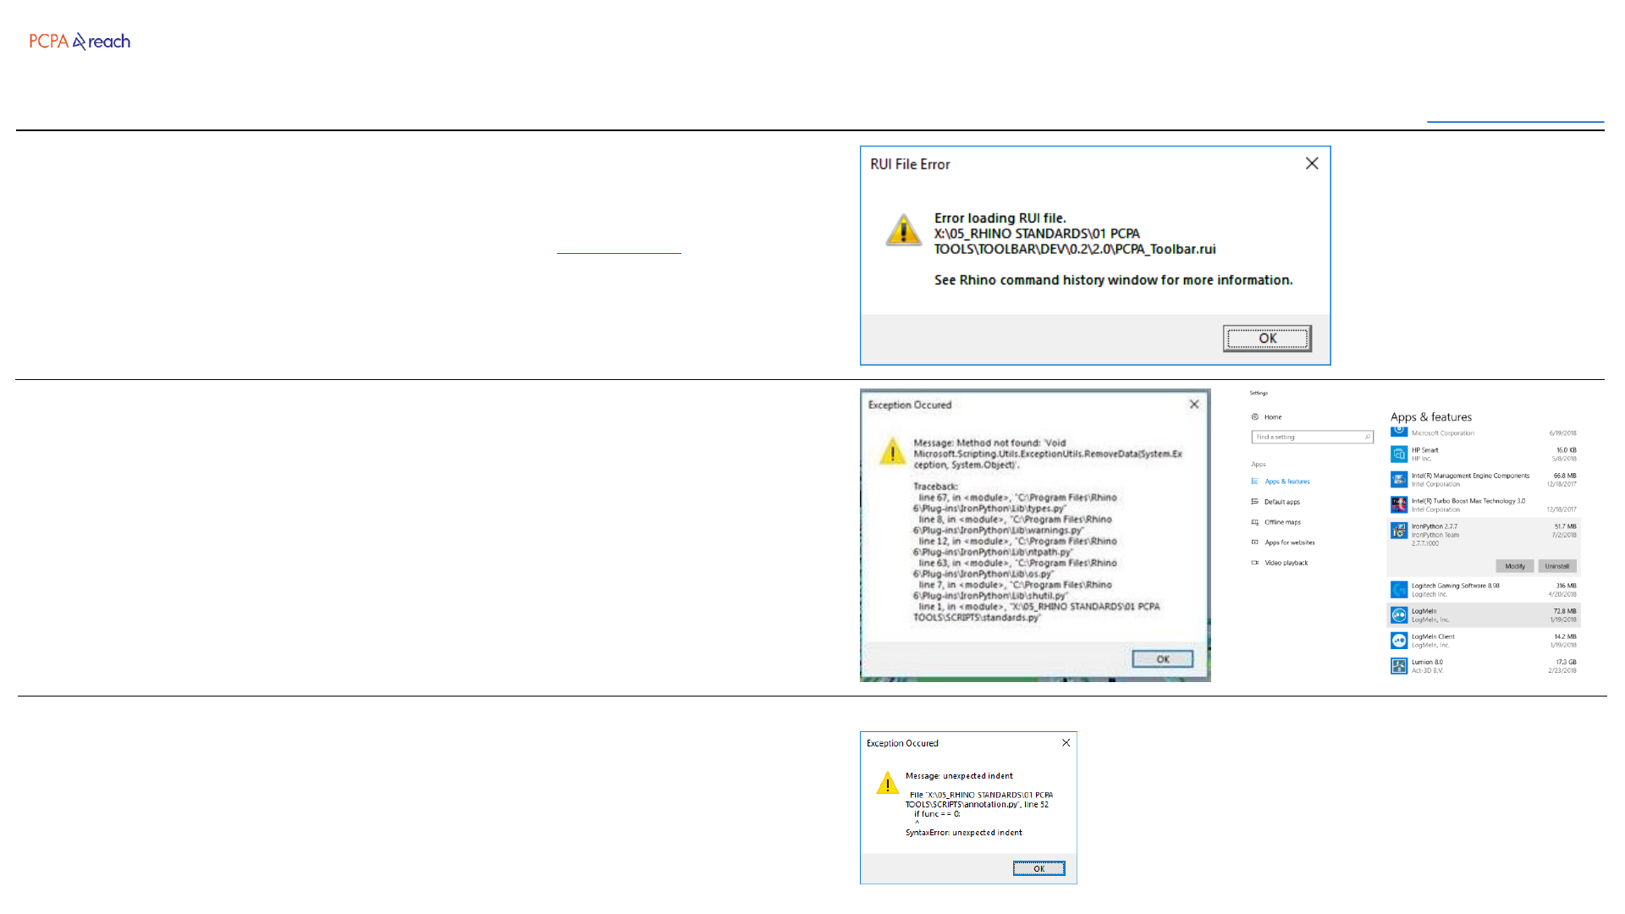Viewport: 1625px width, 914px height.
Task: Click the Logitech Gaming Software icon
Action: (1399, 590)
